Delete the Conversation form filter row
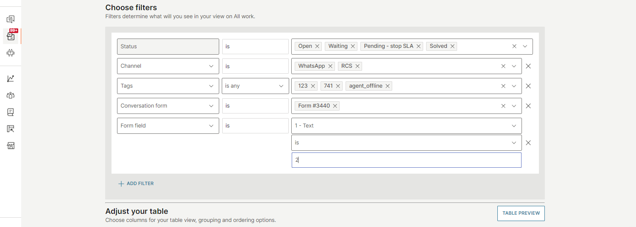This screenshot has height=227, width=636. point(528,106)
